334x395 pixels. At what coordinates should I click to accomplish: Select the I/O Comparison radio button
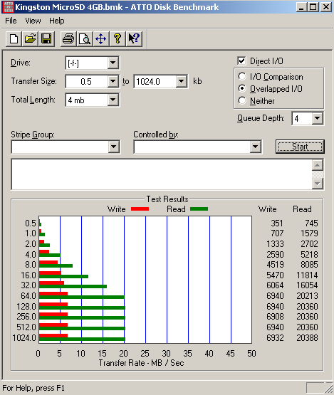(241, 76)
